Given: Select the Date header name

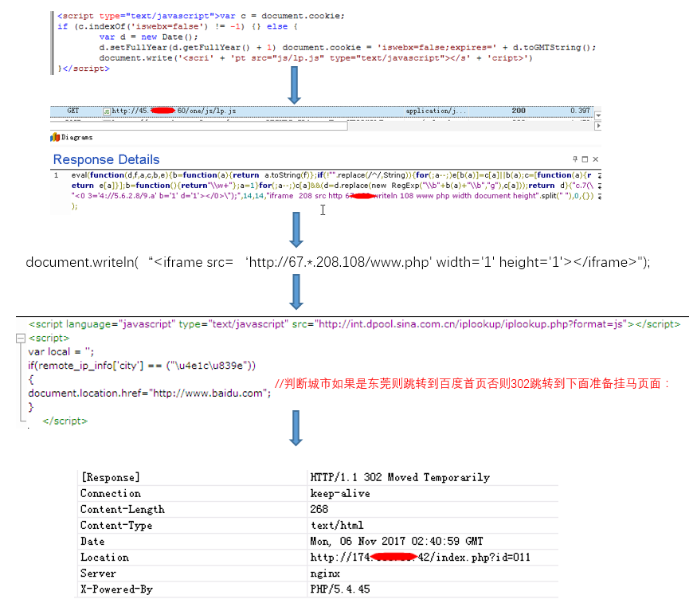Looking at the screenshot, I should coord(92,541).
